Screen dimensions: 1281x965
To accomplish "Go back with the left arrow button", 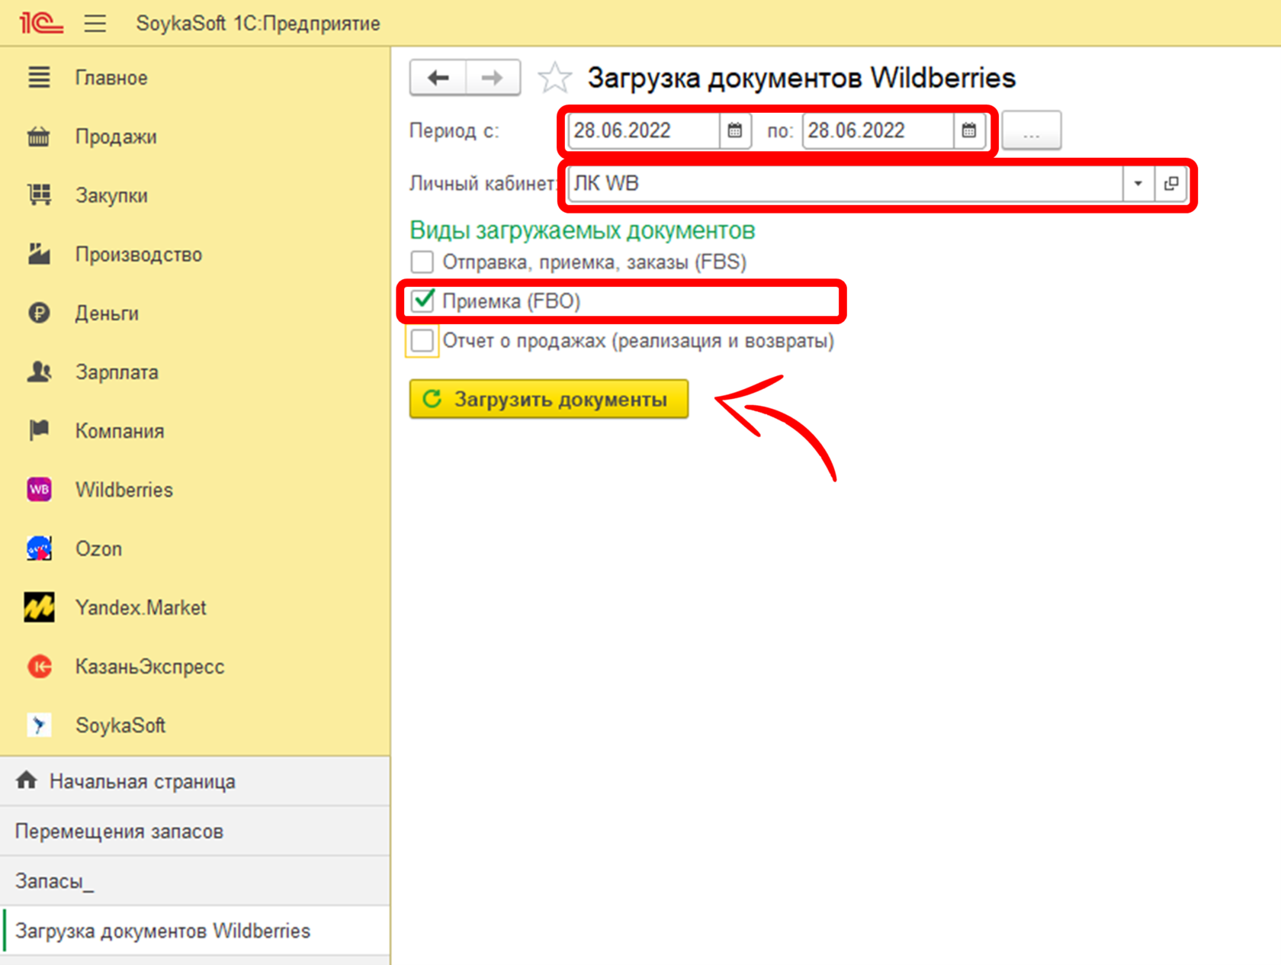I will point(438,78).
